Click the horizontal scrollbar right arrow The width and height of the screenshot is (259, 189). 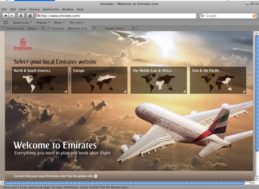pos(253,183)
